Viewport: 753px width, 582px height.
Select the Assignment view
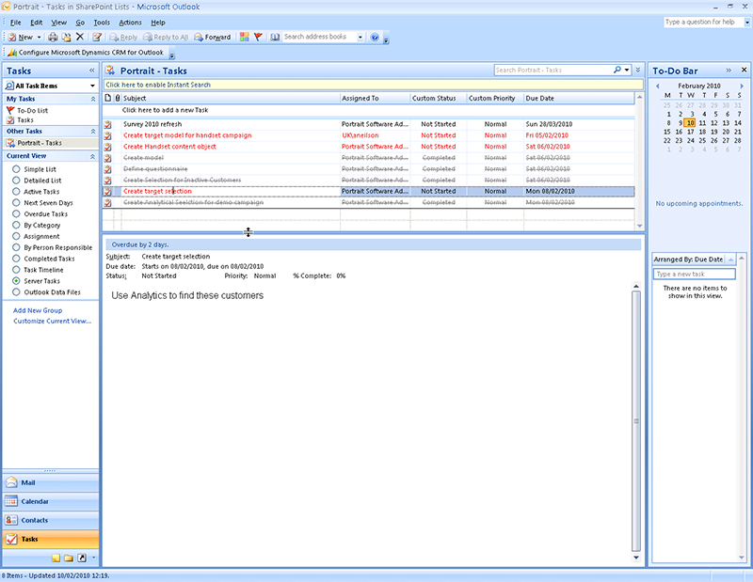[x=36, y=236]
